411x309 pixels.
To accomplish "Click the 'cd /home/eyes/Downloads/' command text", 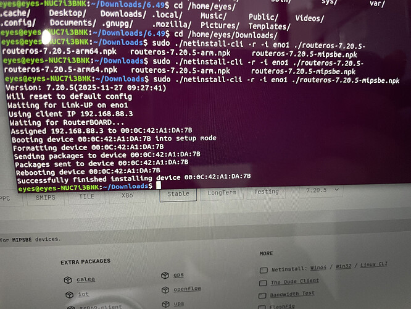I will pos(226,35).
